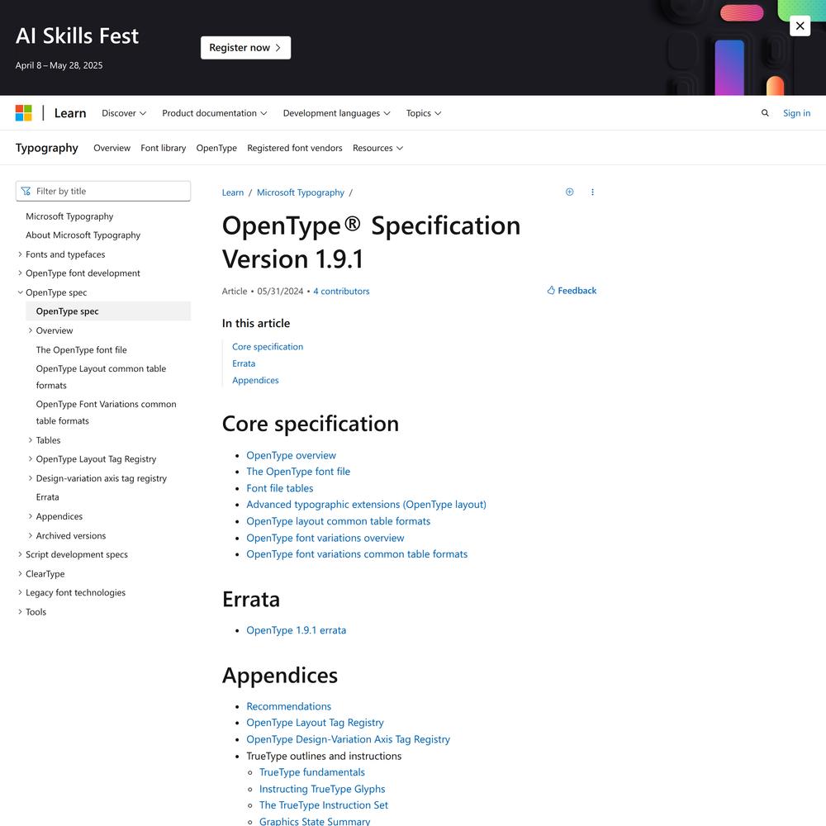Open OpenType Design-Variation Axis Tag Registry link
This screenshot has width=826, height=826.
(349, 739)
